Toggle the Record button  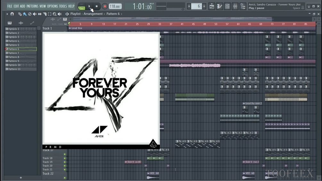pyautogui.click(x=105, y=6)
